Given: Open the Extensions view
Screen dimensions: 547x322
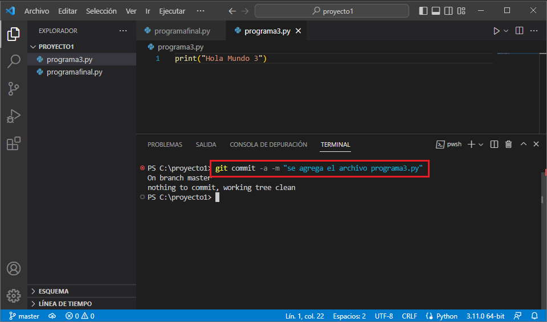Looking at the screenshot, I should (14, 143).
